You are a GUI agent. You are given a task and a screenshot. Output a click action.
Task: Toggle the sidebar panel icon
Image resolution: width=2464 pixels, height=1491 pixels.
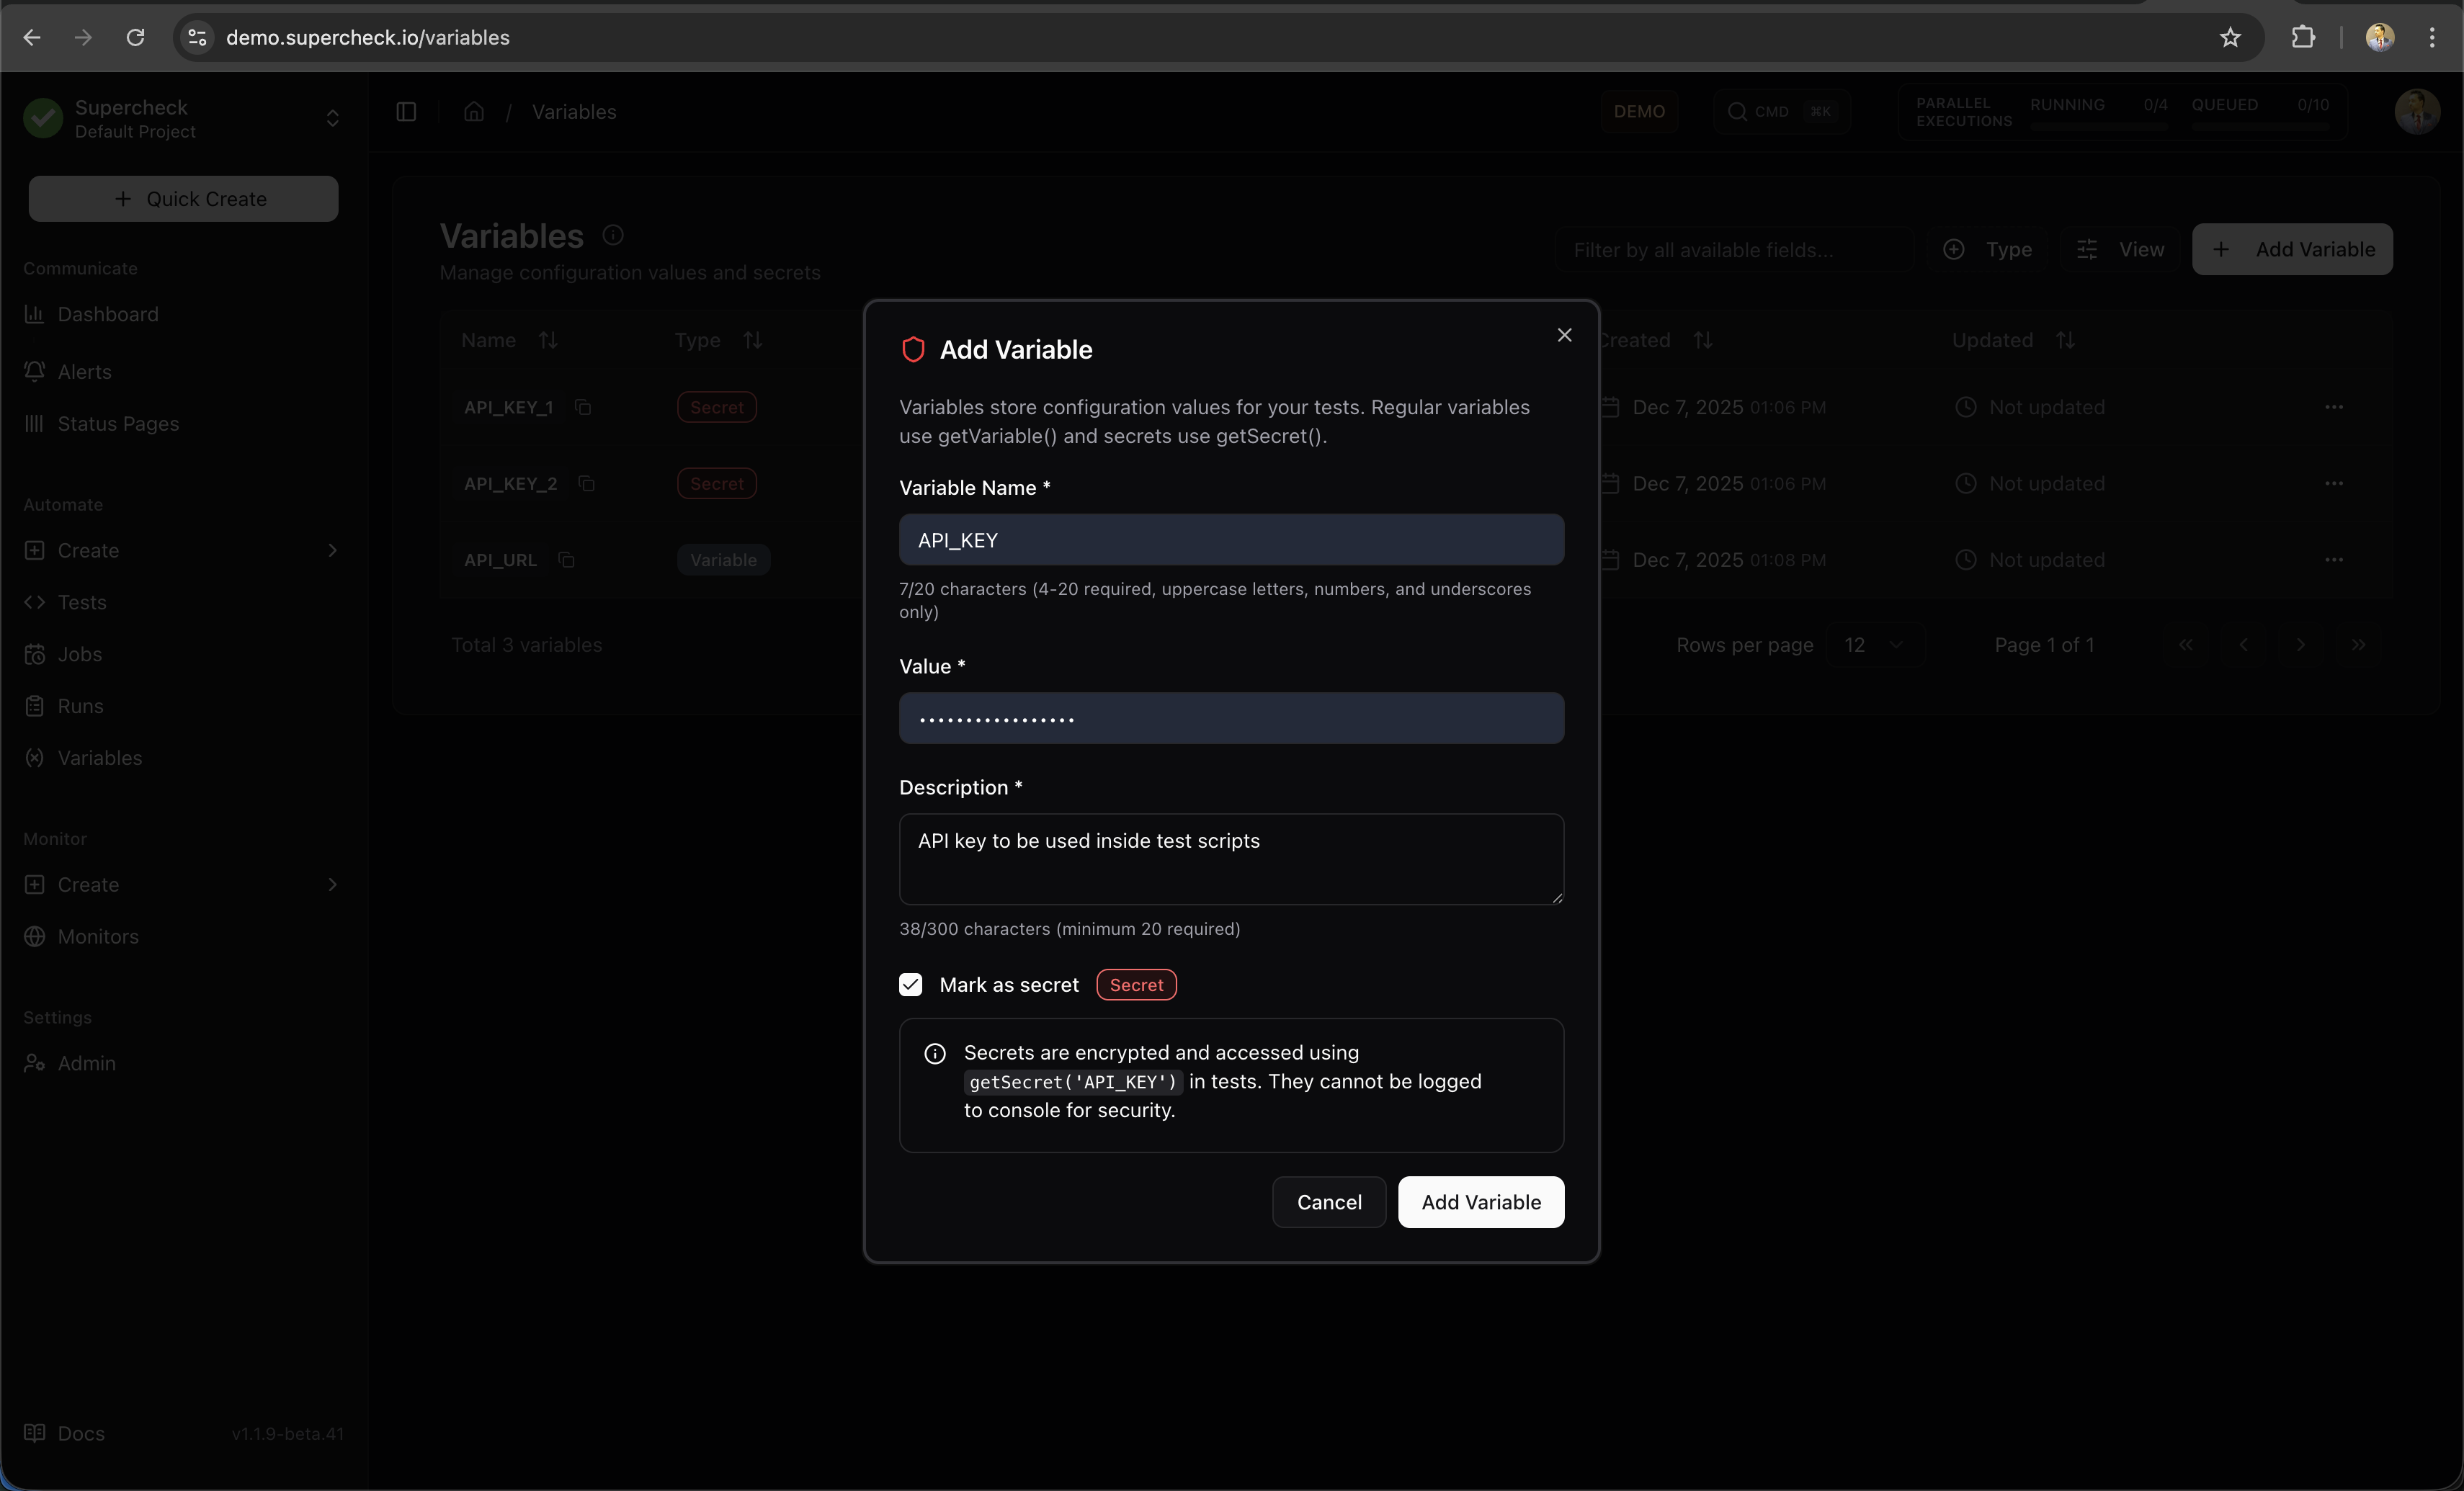[406, 112]
